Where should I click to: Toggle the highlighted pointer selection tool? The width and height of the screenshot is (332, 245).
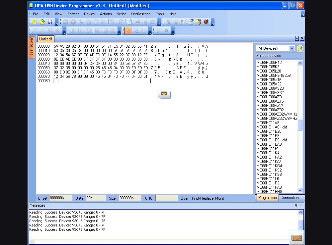pos(128,31)
